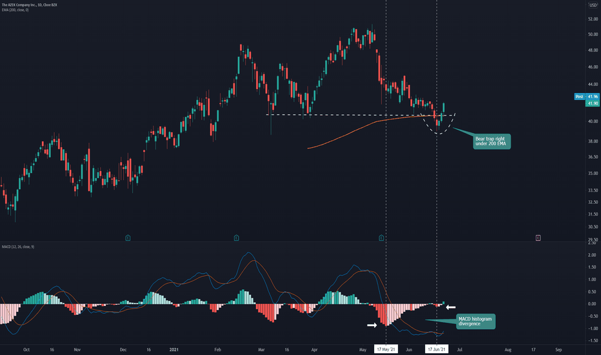The image size is (601, 355).
Task: Click the 40.00 price axis label
Action: point(593,121)
